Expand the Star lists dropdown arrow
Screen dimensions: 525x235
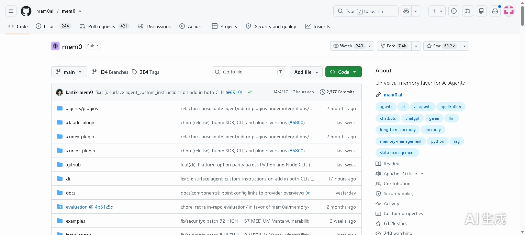(465, 46)
